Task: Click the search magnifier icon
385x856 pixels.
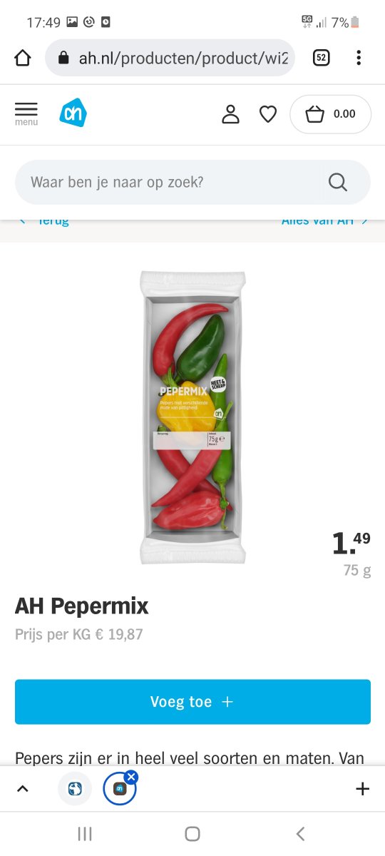Action: click(338, 183)
